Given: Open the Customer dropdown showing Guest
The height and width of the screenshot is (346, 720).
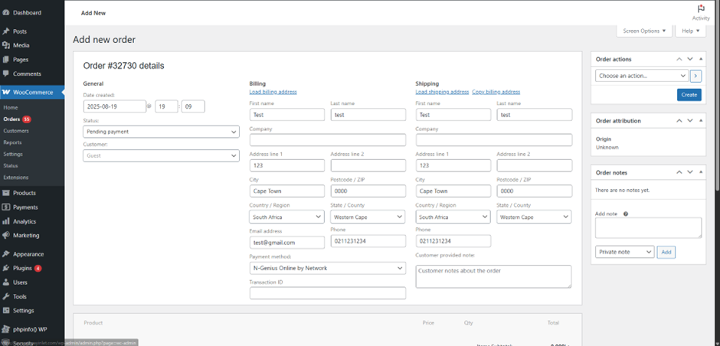Looking at the screenshot, I should click(x=161, y=155).
